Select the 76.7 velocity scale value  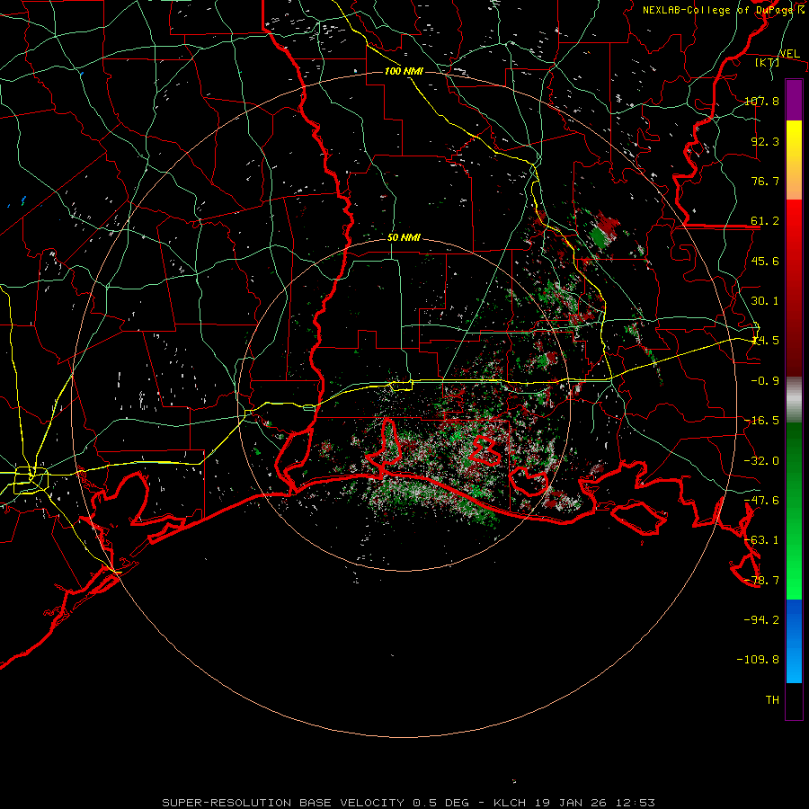click(765, 181)
